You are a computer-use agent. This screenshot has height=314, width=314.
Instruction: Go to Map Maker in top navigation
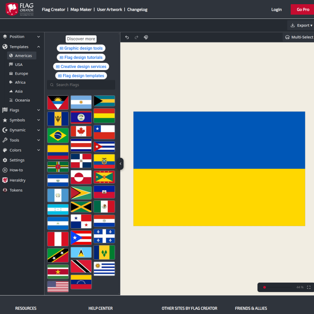[x=81, y=9]
